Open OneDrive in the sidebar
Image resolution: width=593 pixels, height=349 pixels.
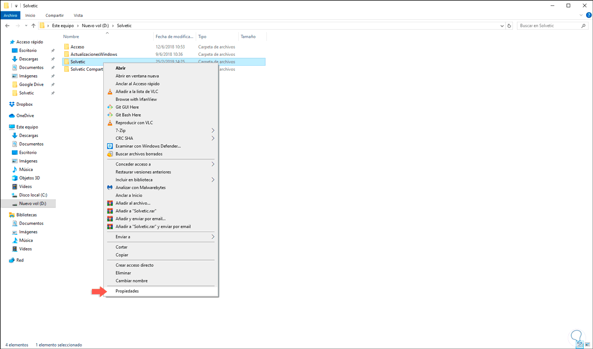point(25,116)
